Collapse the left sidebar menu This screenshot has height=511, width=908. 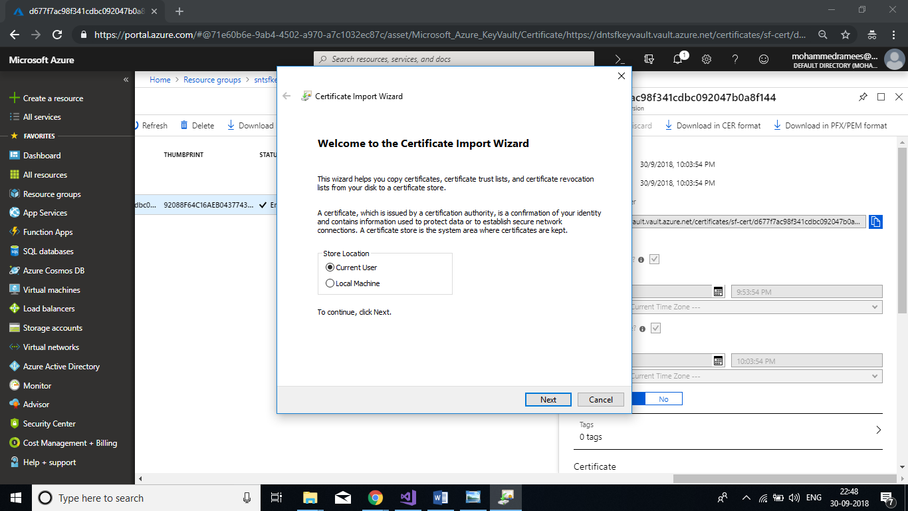[126, 80]
